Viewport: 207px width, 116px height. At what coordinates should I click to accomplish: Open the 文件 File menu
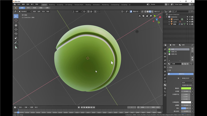point(19,4)
